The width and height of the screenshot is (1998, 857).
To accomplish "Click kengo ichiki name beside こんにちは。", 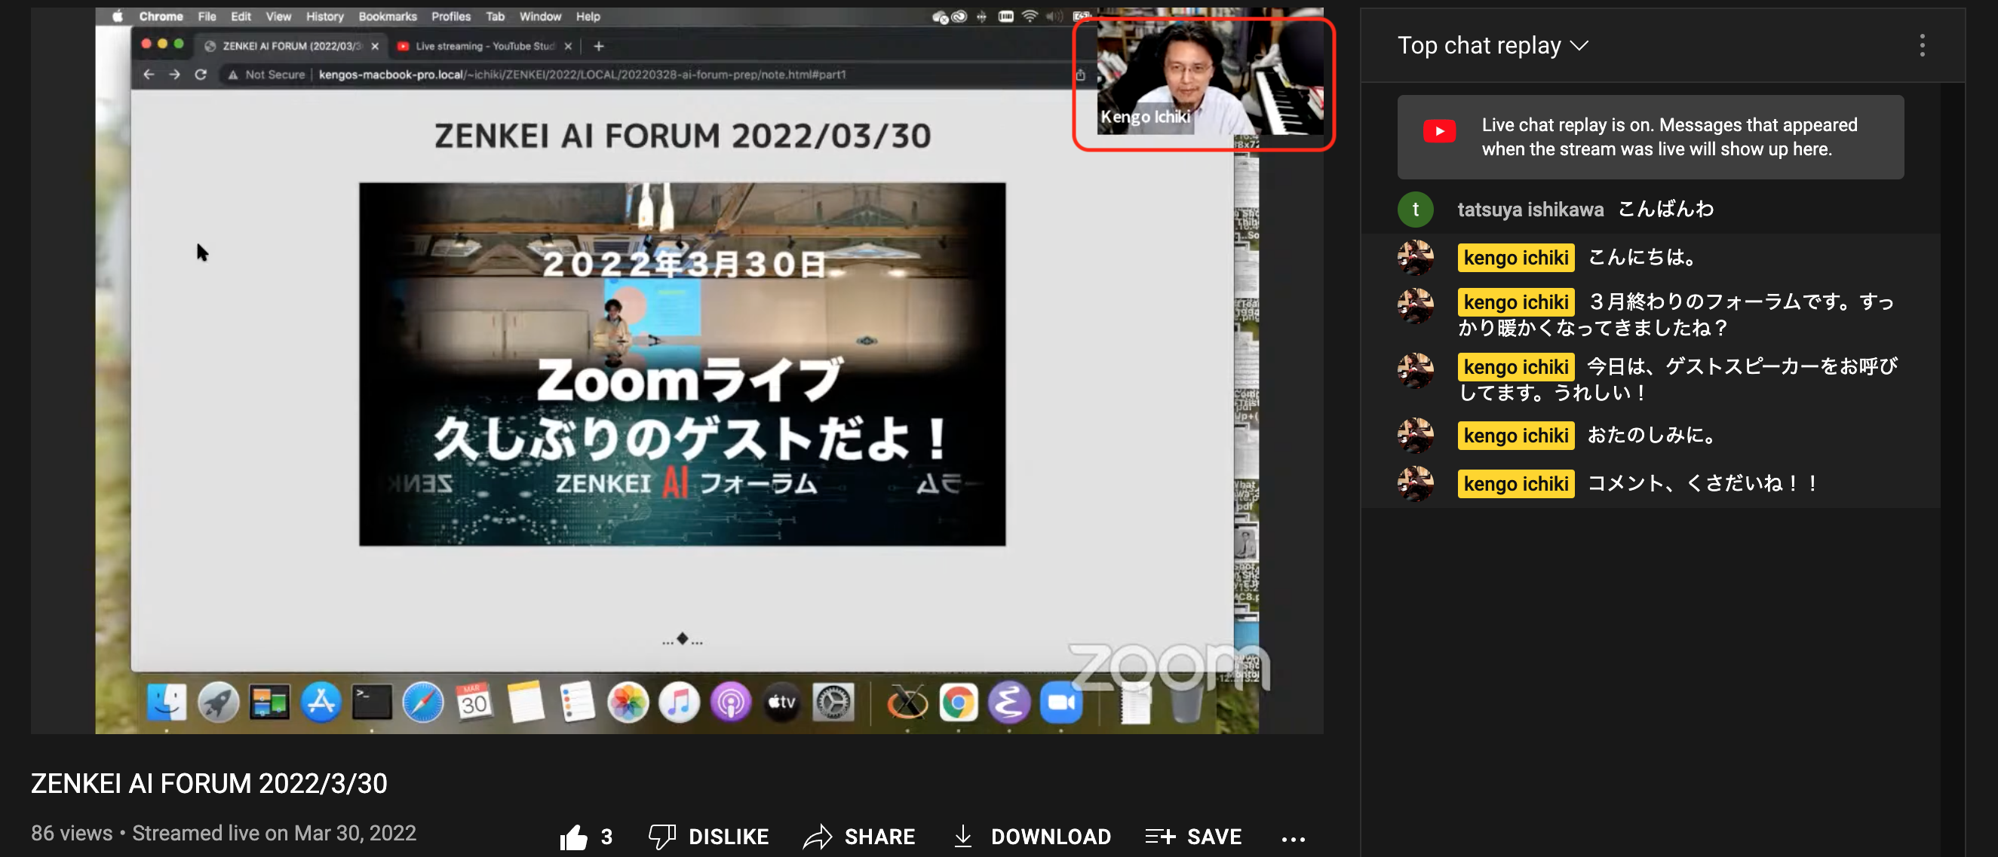I will coord(1515,257).
